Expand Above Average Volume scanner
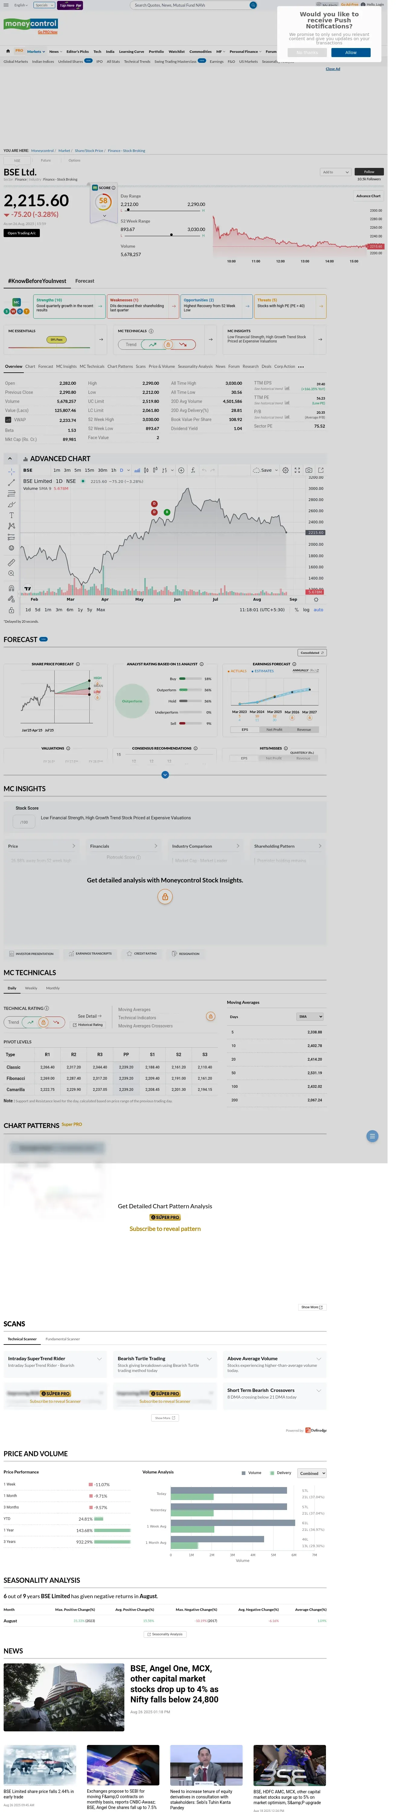The image size is (396, 1812). [319, 1358]
